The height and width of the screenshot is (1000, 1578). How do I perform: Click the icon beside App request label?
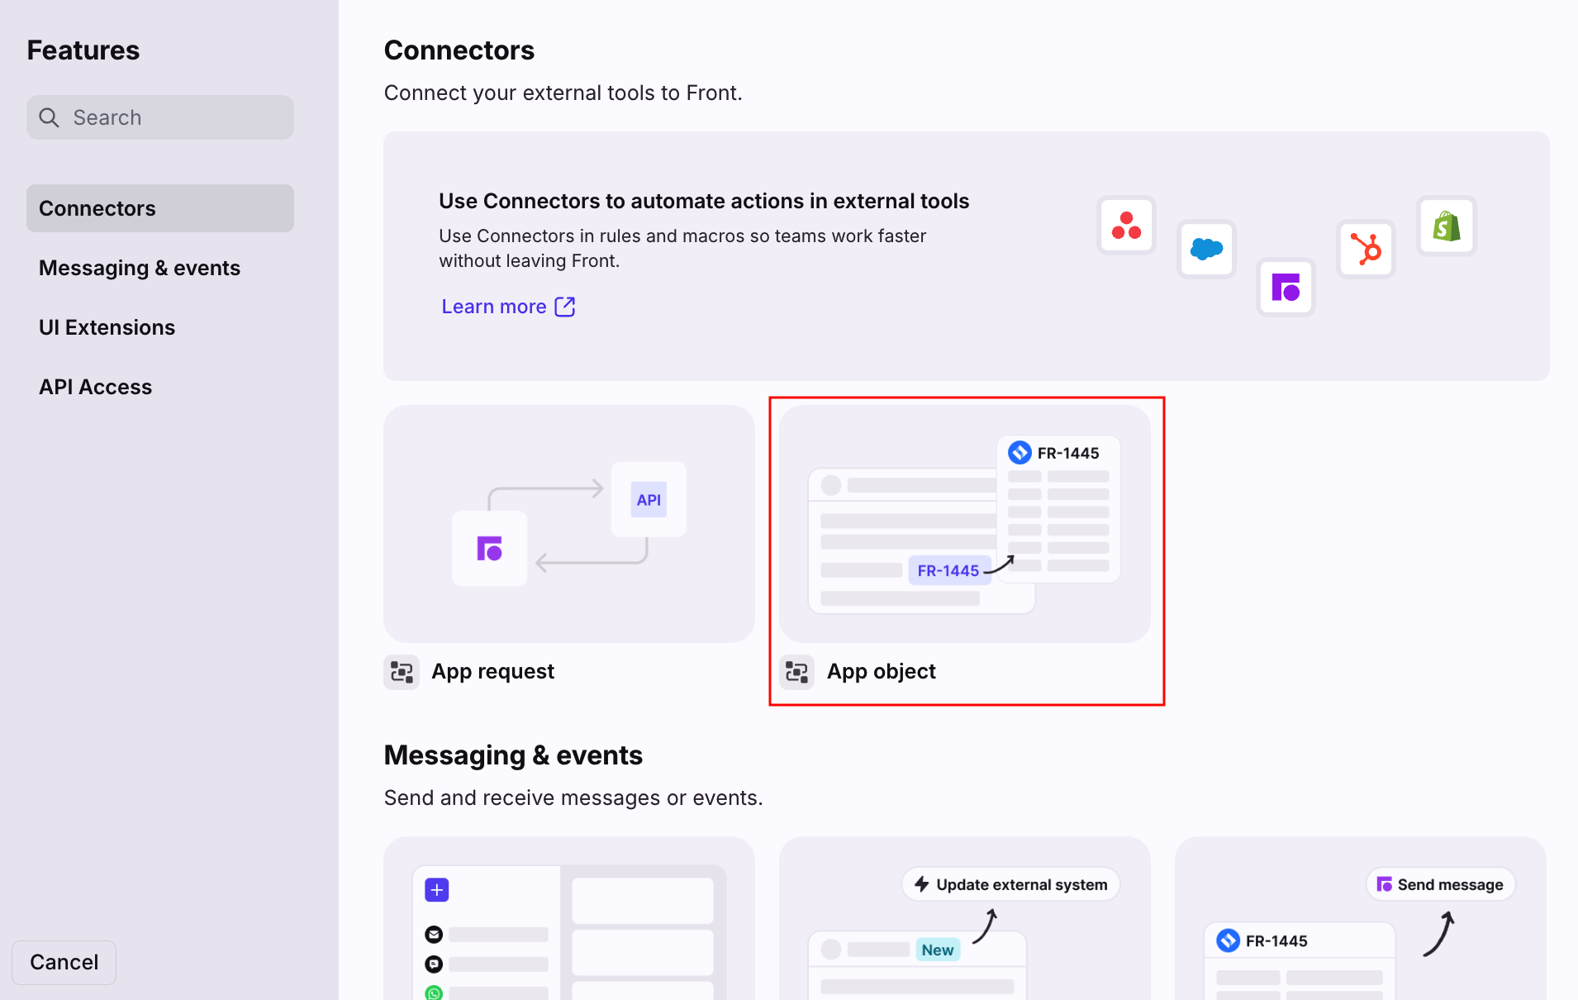402,672
